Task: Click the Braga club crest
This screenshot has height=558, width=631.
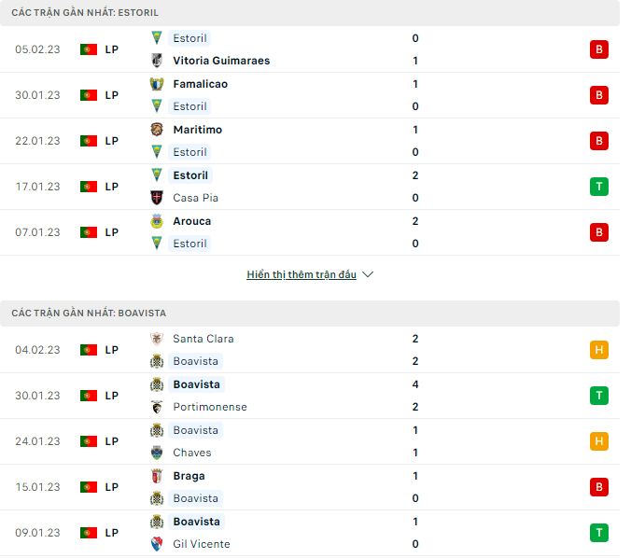Action: [157, 476]
